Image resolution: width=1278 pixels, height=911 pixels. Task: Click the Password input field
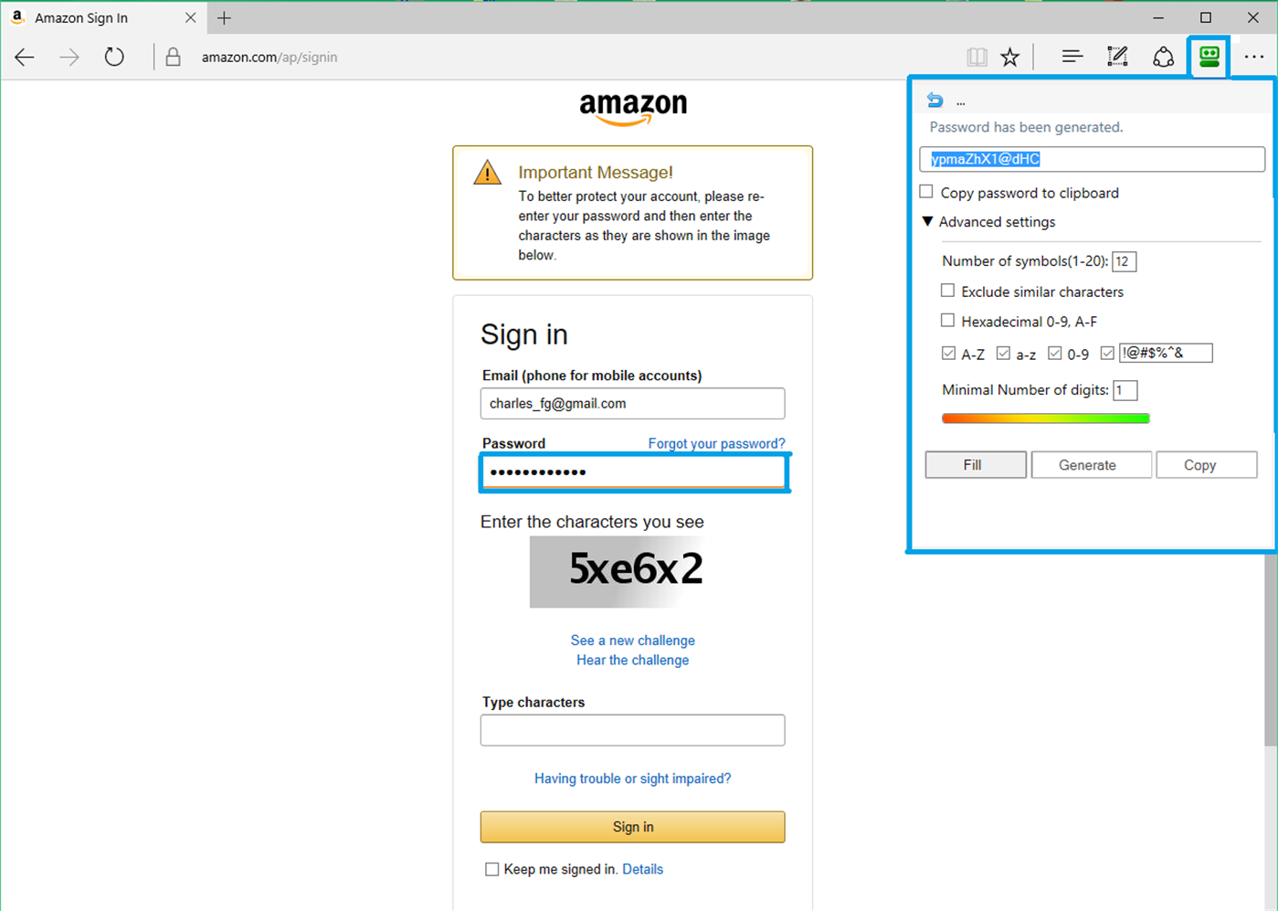pos(634,472)
